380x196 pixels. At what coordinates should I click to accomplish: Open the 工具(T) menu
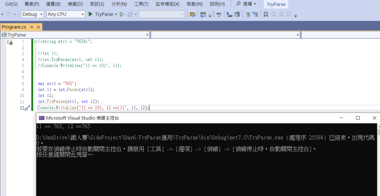pyautogui.click(x=141, y=4)
